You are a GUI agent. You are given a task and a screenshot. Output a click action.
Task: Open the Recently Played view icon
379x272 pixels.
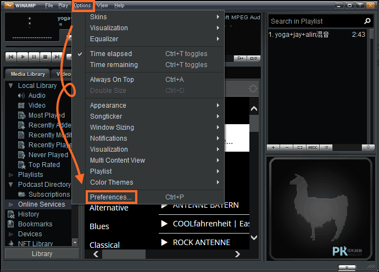[x=21, y=145]
